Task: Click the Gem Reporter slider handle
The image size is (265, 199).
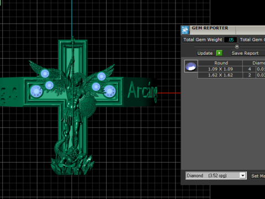Action: coord(237,46)
